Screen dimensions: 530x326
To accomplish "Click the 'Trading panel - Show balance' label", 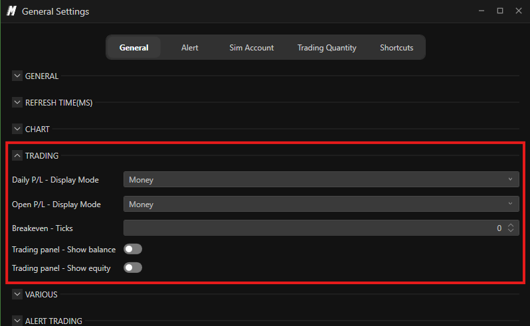I will 64,250.
